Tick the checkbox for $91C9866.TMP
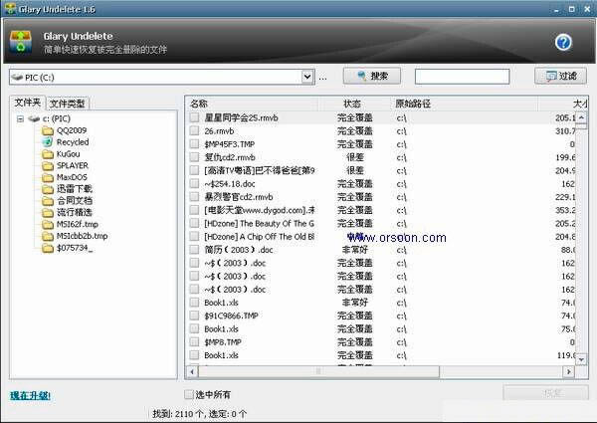597x423 pixels. [195, 316]
